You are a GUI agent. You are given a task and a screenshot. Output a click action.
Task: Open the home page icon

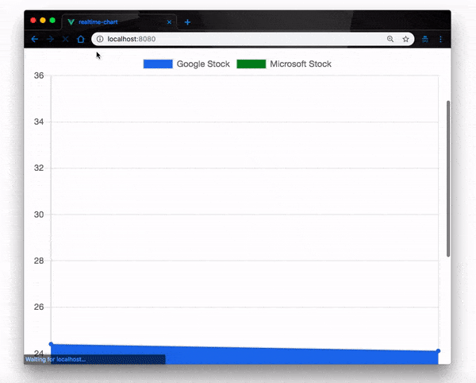click(x=81, y=39)
